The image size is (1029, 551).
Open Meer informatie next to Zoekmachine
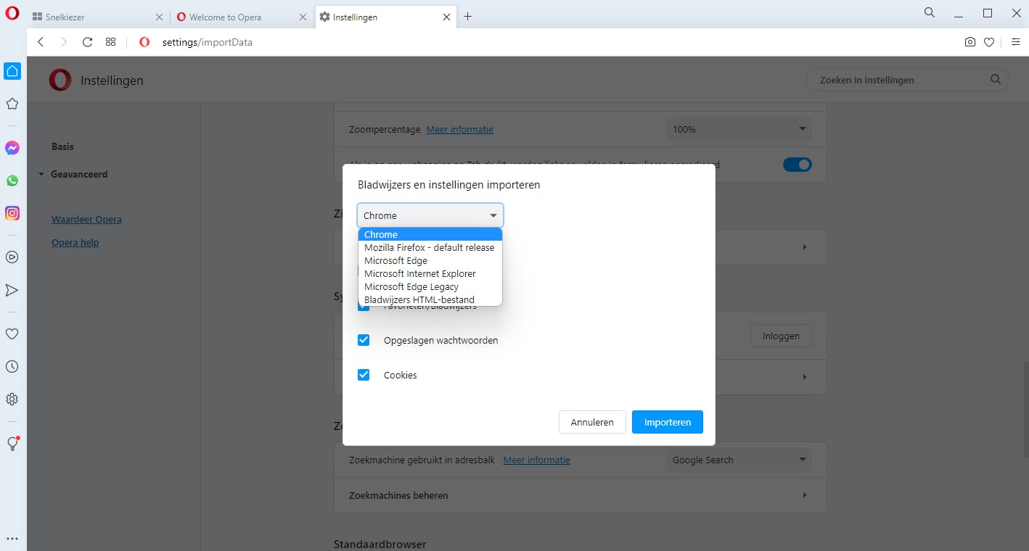coord(536,460)
